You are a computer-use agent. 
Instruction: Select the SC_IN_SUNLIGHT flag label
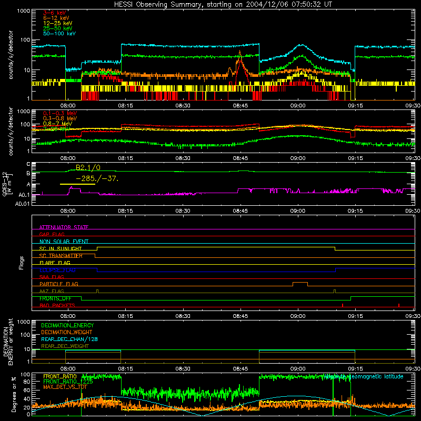(x=61, y=248)
